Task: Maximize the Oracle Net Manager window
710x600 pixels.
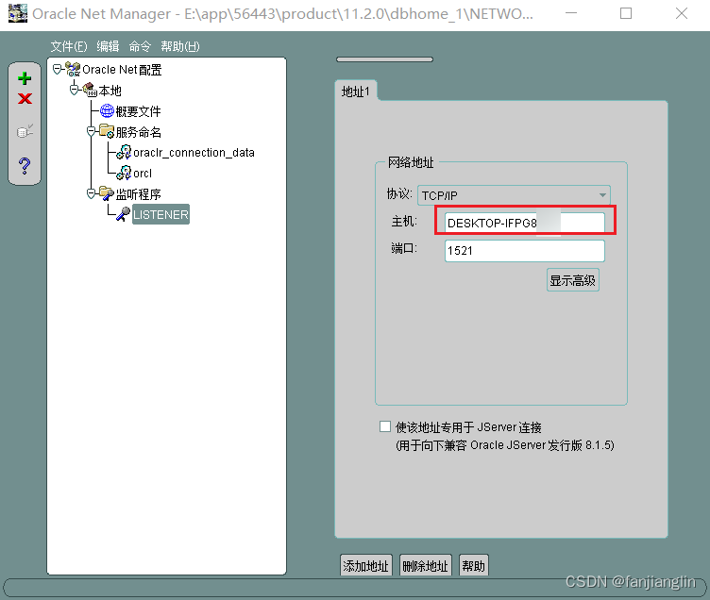Action: 626,13
